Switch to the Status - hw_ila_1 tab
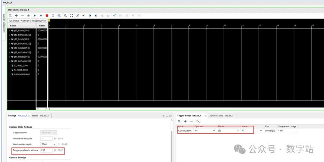 click(40, 116)
